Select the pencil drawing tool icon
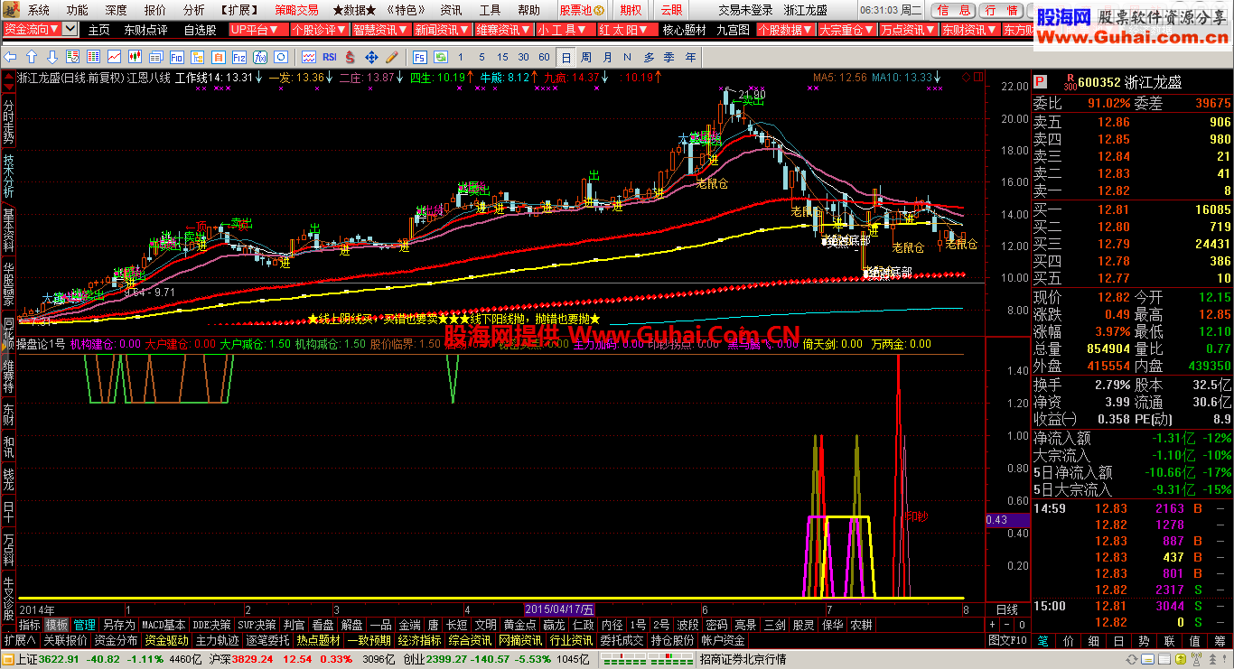This screenshot has height=669, width=1234. (x=392, y=57)
